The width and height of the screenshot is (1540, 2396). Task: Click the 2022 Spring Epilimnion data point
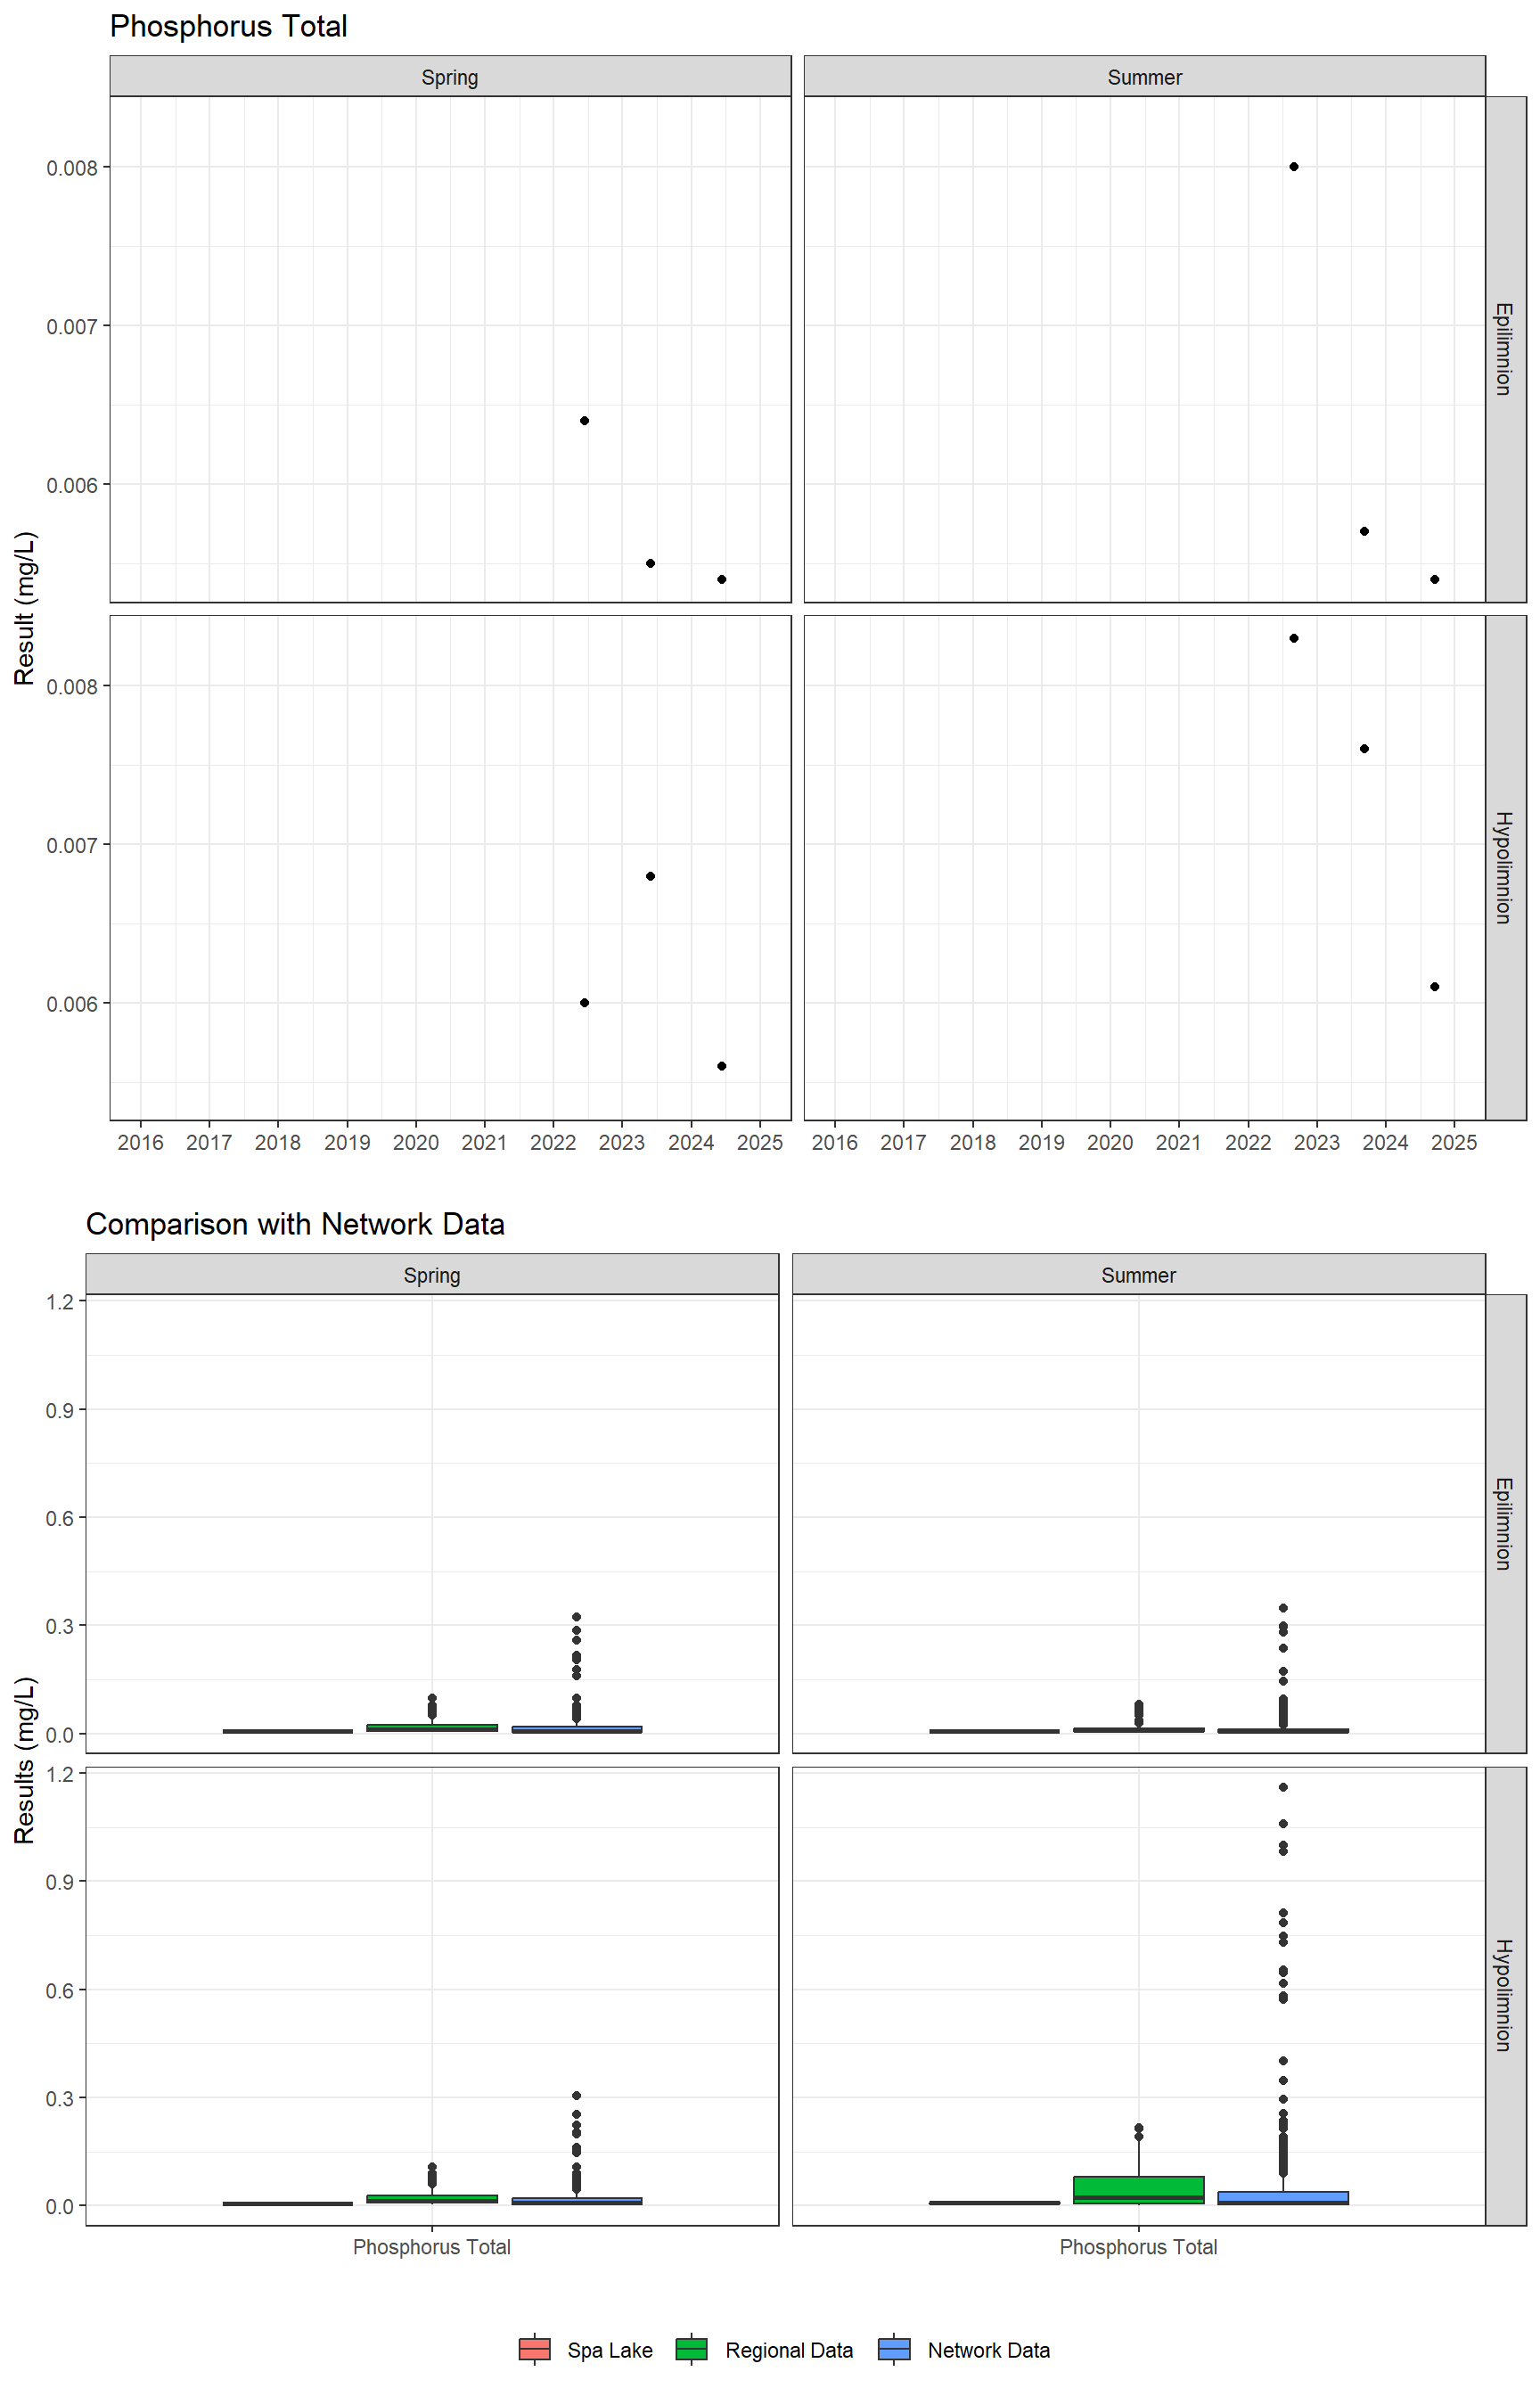(x=584, y=421)
